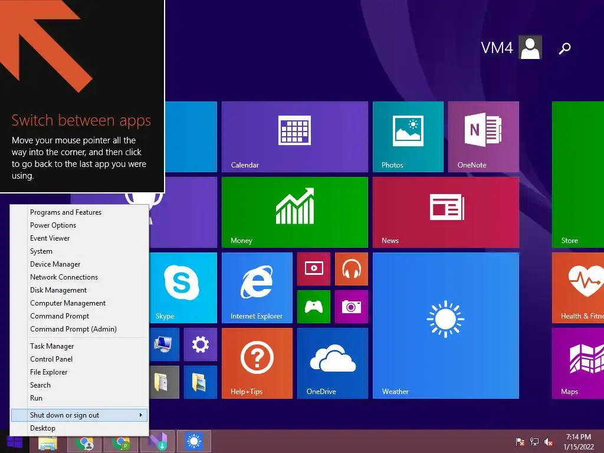Viewport: 604px width, 453px height.
Task: Open the taskbar clock 7:14 PM
Action: point(579,442)
